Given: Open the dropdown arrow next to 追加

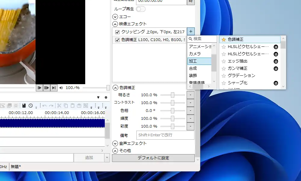Looking at the screenshot, I should click(107, 157).
